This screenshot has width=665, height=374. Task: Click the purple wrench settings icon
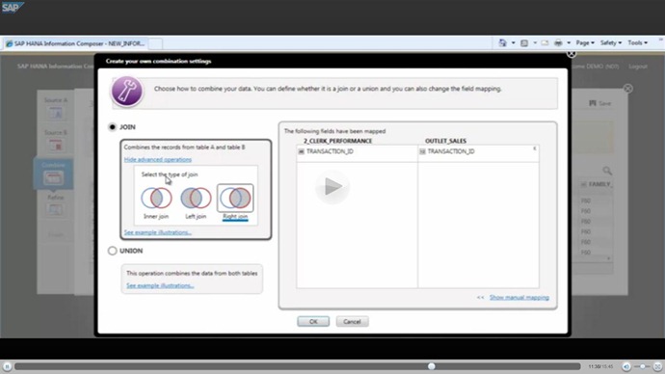pos(126,92)
